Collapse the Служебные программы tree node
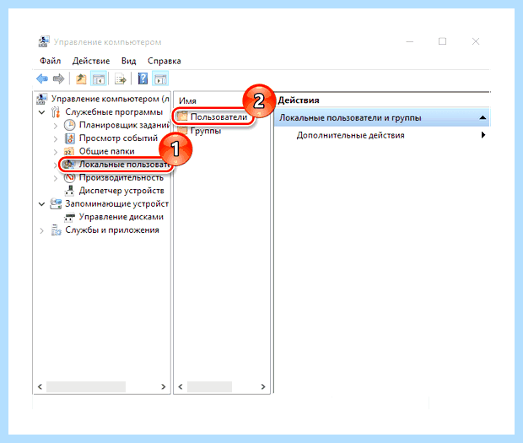This screenshot has height=443, width=523. click(41, 112)
